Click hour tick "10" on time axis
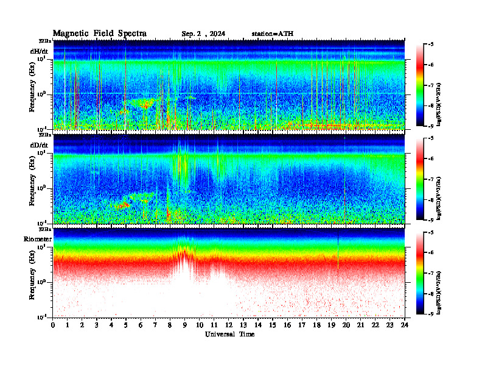 tap(200, 325)
